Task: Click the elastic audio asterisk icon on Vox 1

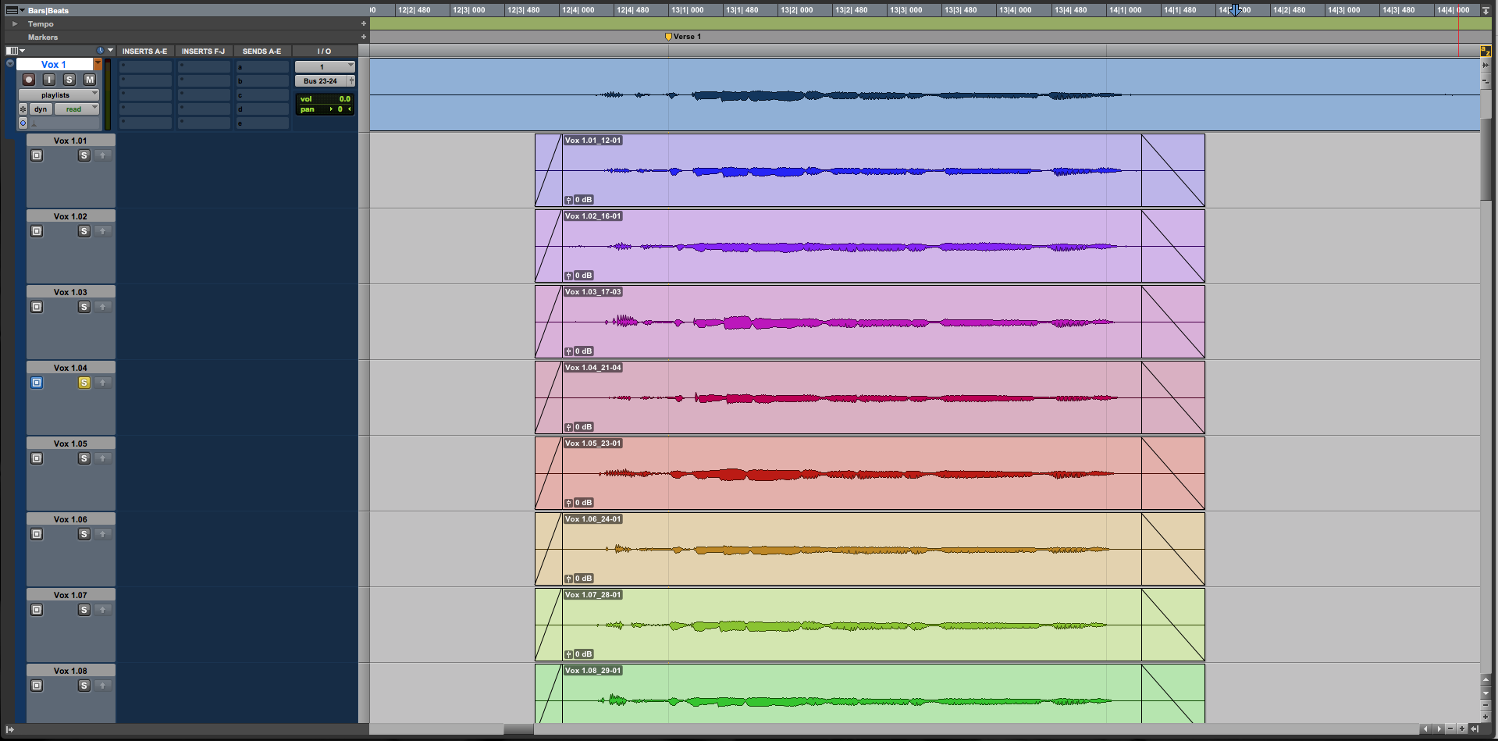Action: coord(23,109)
